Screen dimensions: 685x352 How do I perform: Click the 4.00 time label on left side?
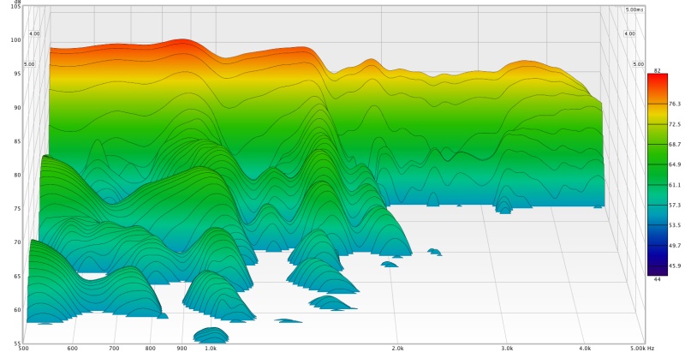34,33
